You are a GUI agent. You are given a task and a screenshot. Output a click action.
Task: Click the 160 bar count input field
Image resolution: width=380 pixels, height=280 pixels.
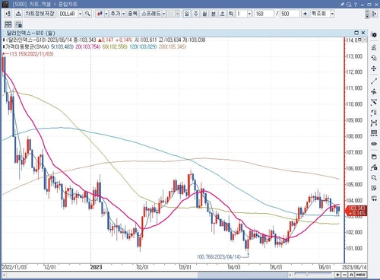click(264, 14)
